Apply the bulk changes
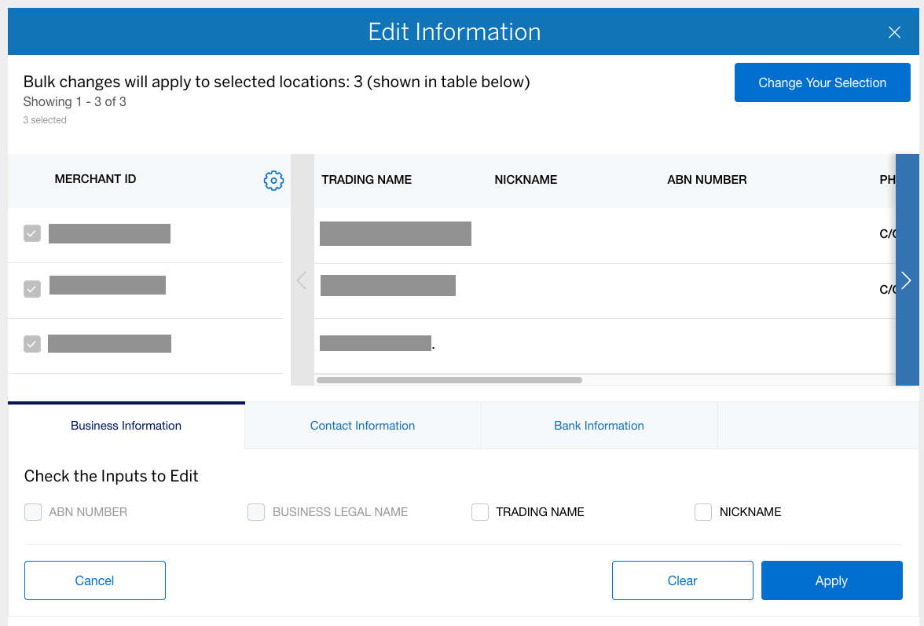 click(831, 580)
